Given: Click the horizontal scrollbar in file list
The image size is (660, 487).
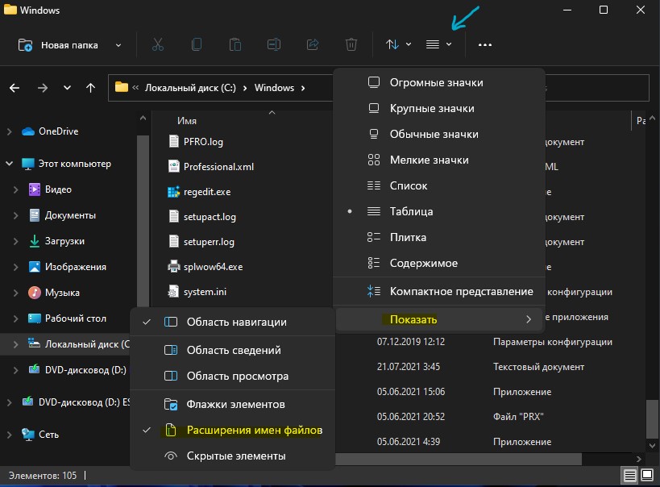Looking at the screenshot, I should 459,460.
